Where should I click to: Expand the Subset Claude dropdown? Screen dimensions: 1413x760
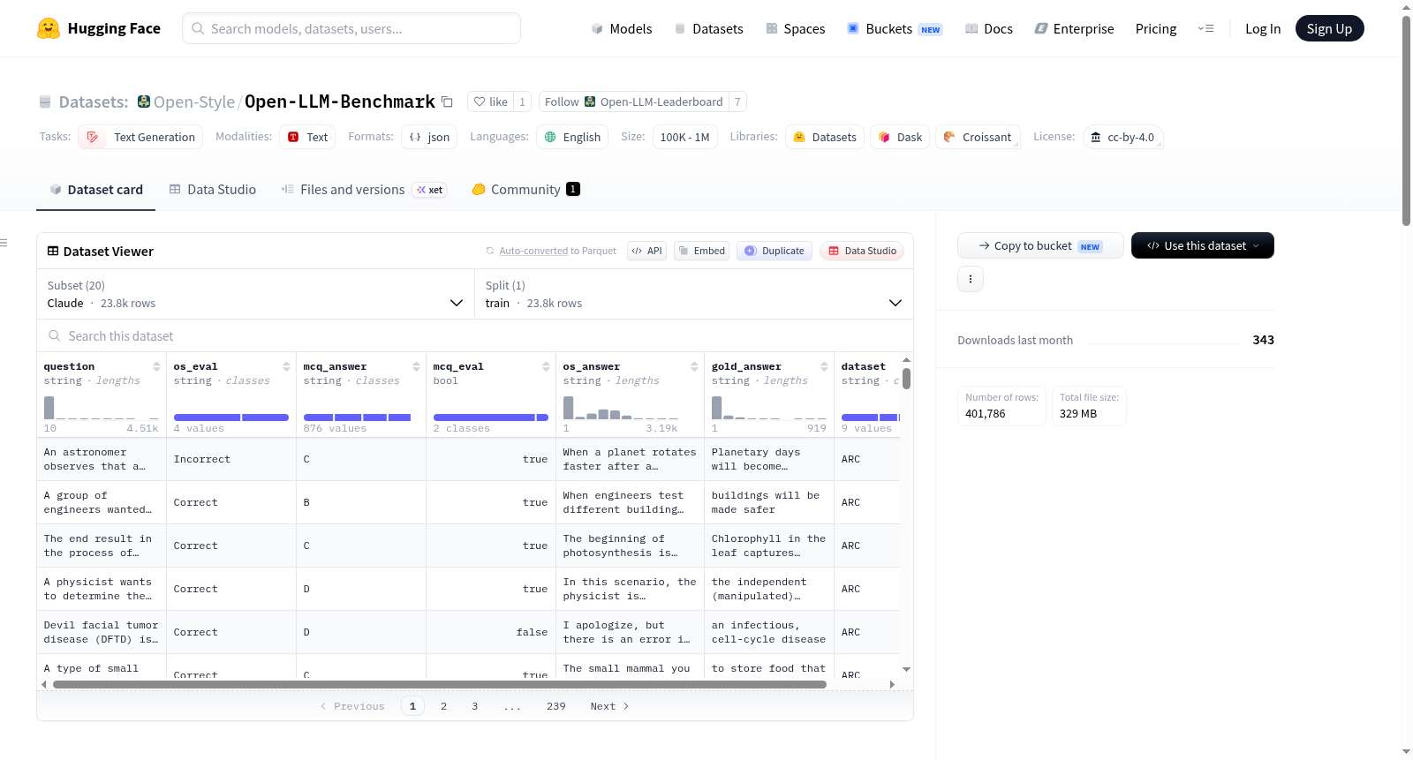click(x=255, y=294)
